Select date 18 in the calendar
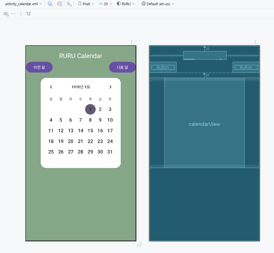Image resolution: width=274 pixels, height=253 pixels. (51, 141)
